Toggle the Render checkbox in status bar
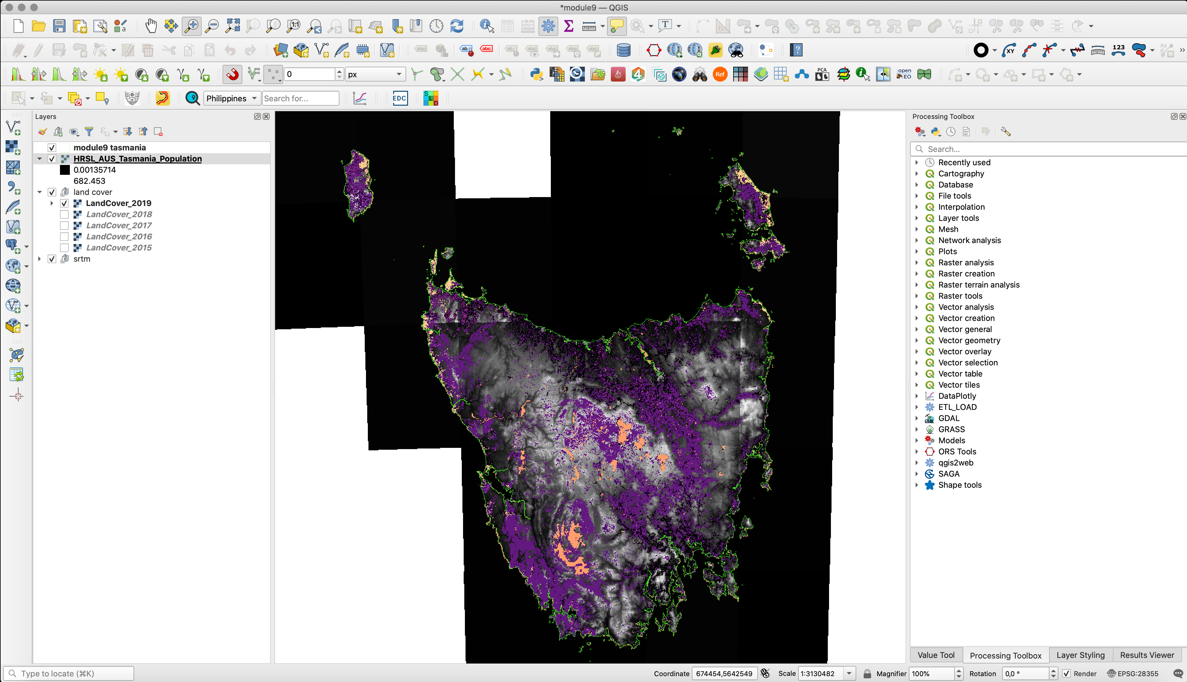The width and height of the screenshot is (1187, 682). tap(1066, 674)
